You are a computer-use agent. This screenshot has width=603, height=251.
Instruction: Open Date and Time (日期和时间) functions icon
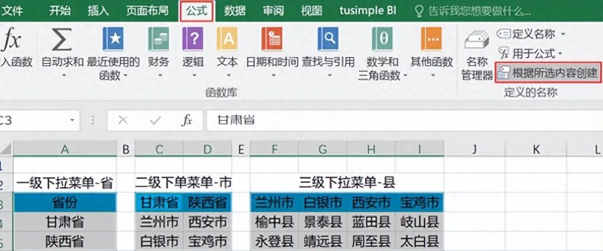coord(272,40)
